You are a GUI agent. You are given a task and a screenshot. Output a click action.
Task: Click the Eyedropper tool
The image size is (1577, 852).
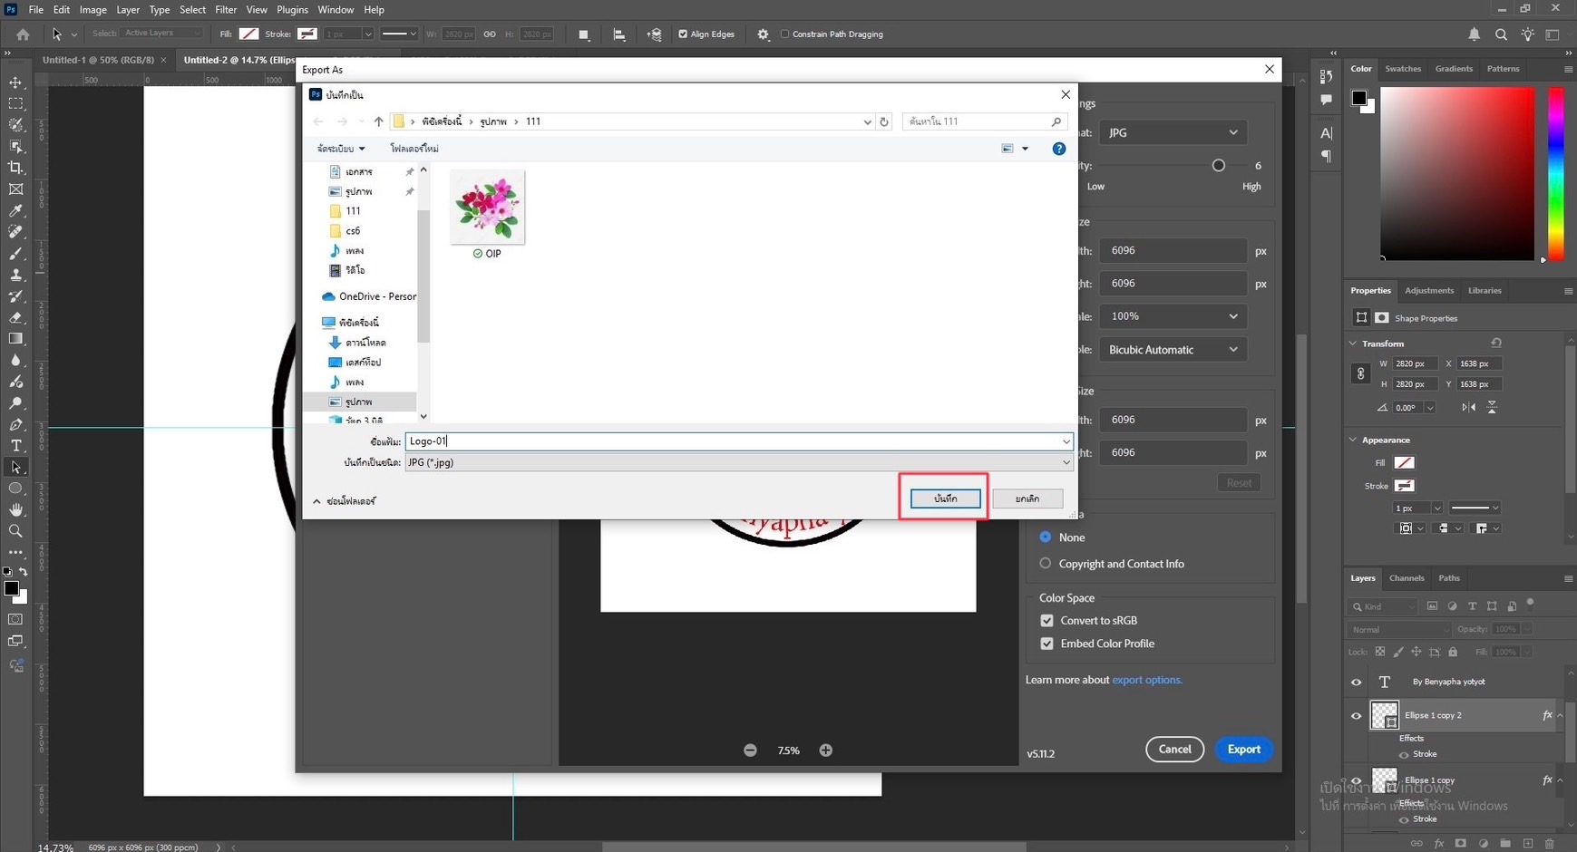tap(15, 211)
